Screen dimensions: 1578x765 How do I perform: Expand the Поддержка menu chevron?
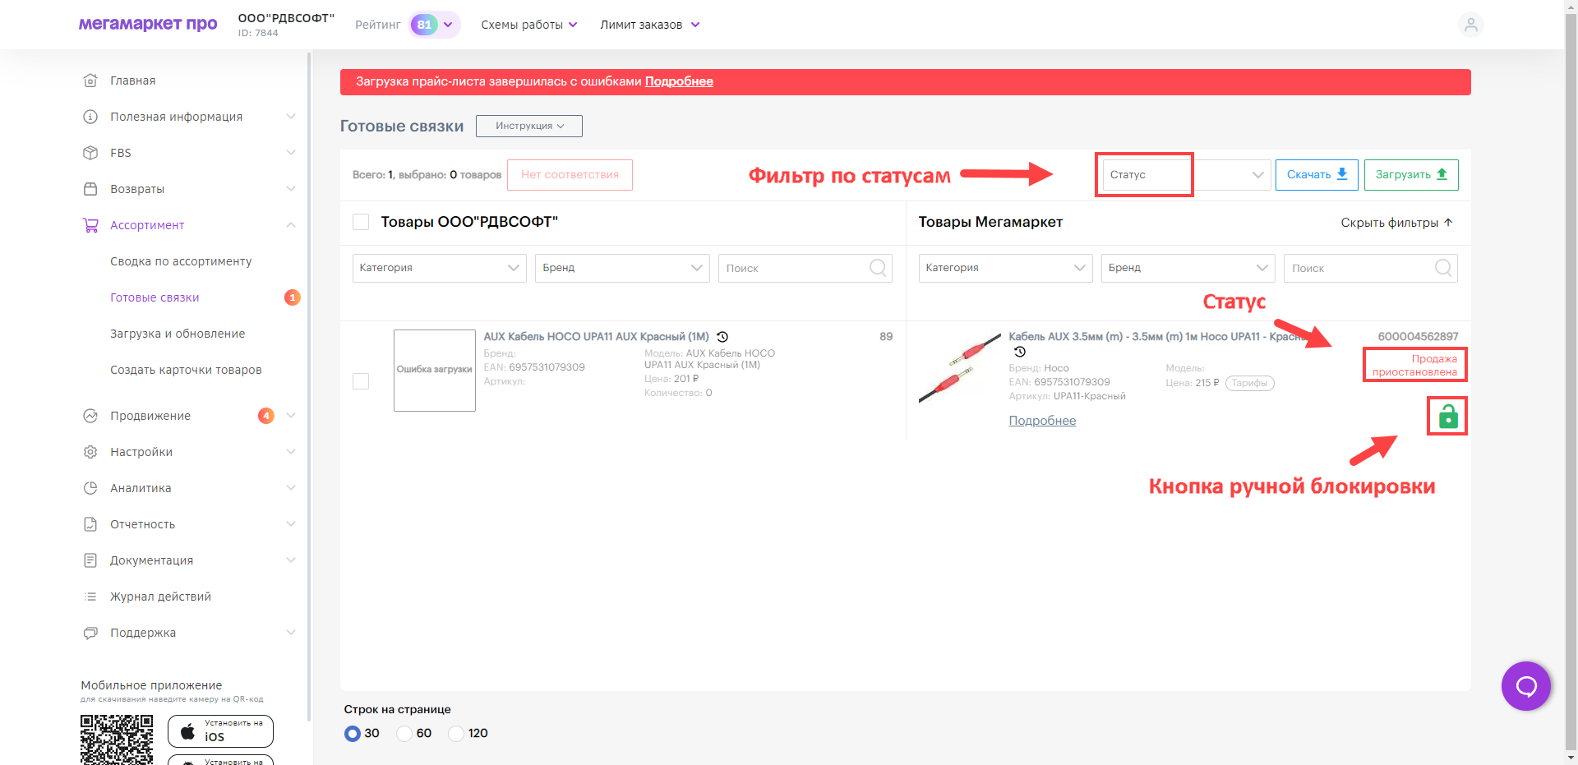point(291,633)
